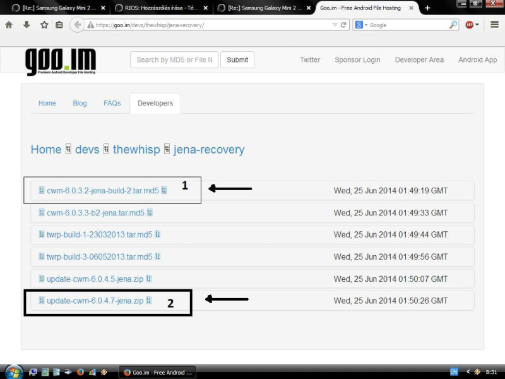This screenshot has width=505, height=379.
Task: Click the search magnifier icon
Action: 453,25
